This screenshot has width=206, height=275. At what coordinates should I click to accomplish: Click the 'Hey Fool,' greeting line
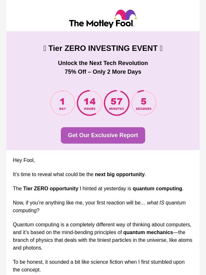(24, 160)
